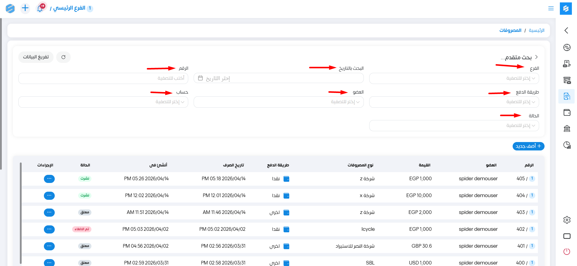Open the reports chart icon in sidebar

point(567,145)
